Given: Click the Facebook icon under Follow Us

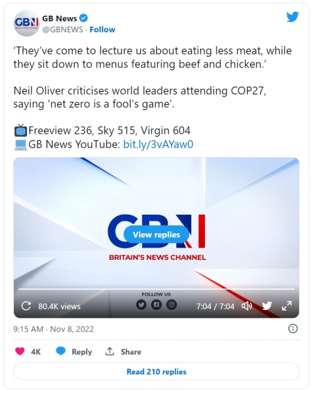Looking at the screenshot, I should click(x=156, y=305).
